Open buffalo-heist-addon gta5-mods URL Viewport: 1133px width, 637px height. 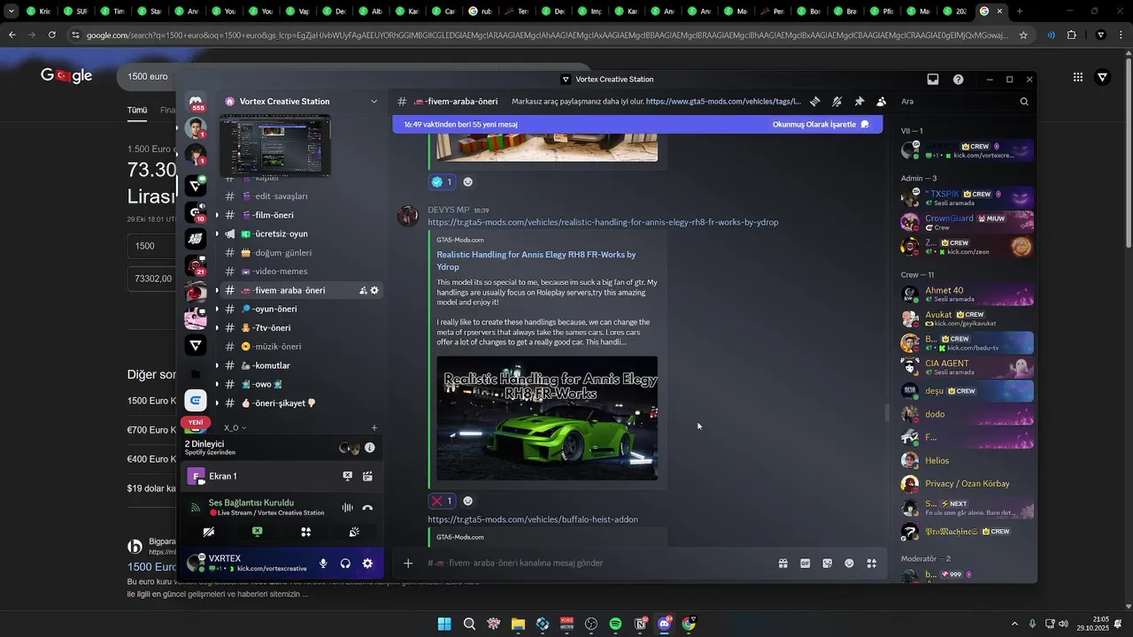tap(533, 519)
